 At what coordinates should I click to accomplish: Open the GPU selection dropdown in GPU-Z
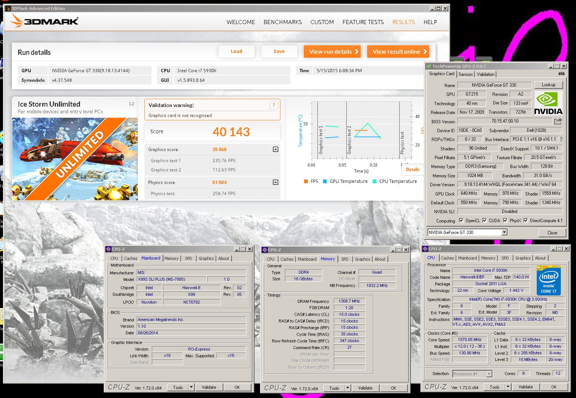[x=504, y=232]
